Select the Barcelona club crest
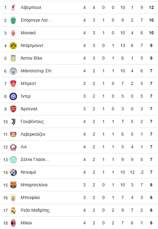This screenshot has width=158, height=229. (13, 185)
